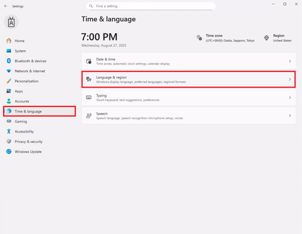Select Apps in the sidebar
The image size is (302, 234).
tap(39, 91)
